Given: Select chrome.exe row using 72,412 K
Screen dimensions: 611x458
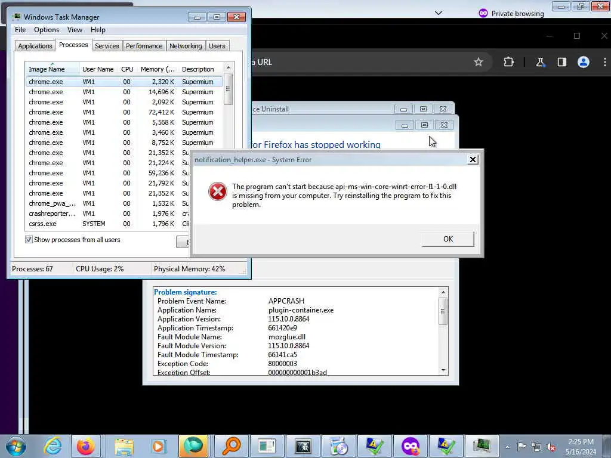Looking at the screenshot, I should tap(124, 112).
